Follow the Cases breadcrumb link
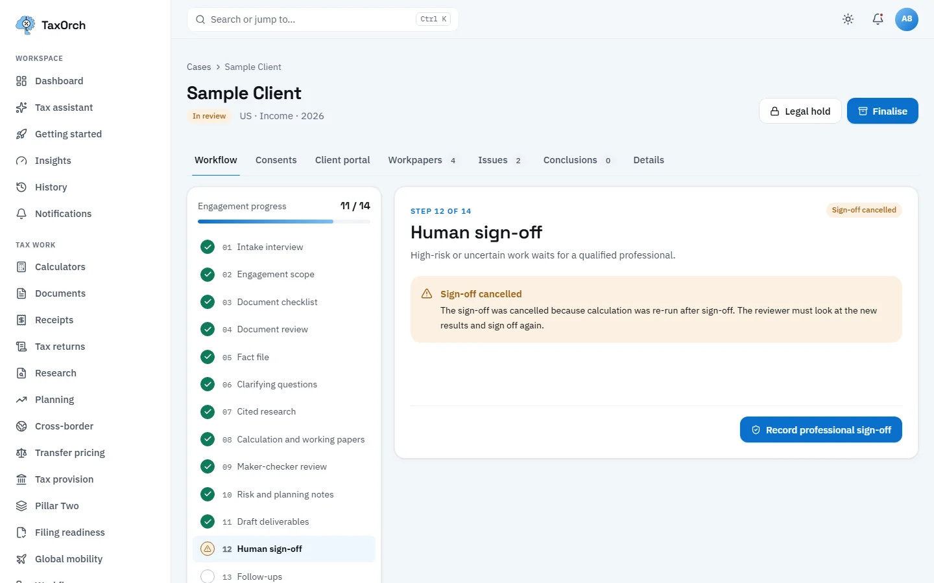The height and width of the screenshot is (583, 934). (199, 67)
